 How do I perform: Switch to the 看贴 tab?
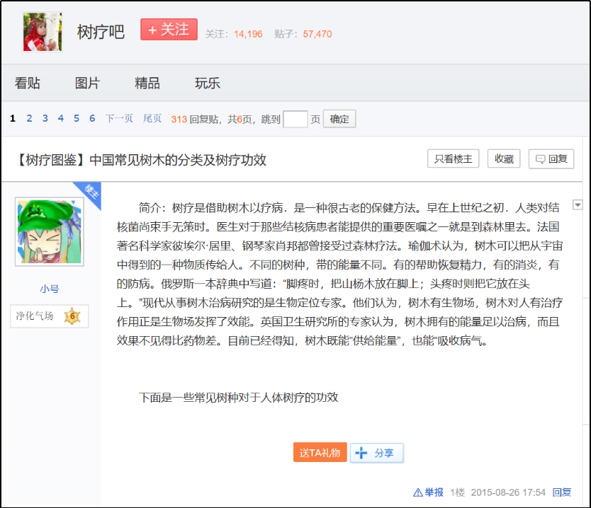pyautogui.click(x=27, y=83)
